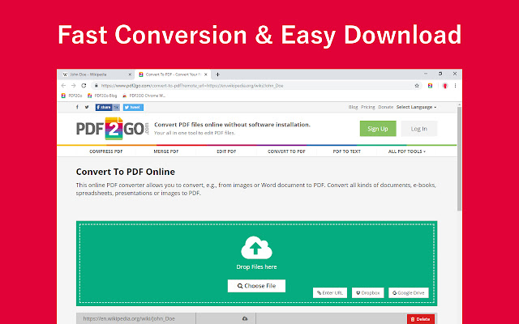This screenshot has width=519, height=324.
Task: Close the Convert To PDF tab
Action: pos(205,75)
